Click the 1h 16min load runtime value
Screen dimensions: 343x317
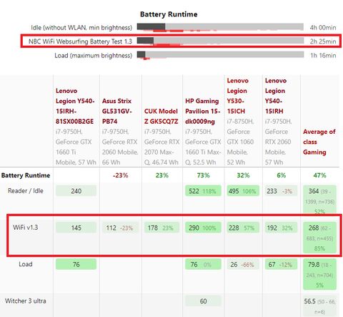323,55
